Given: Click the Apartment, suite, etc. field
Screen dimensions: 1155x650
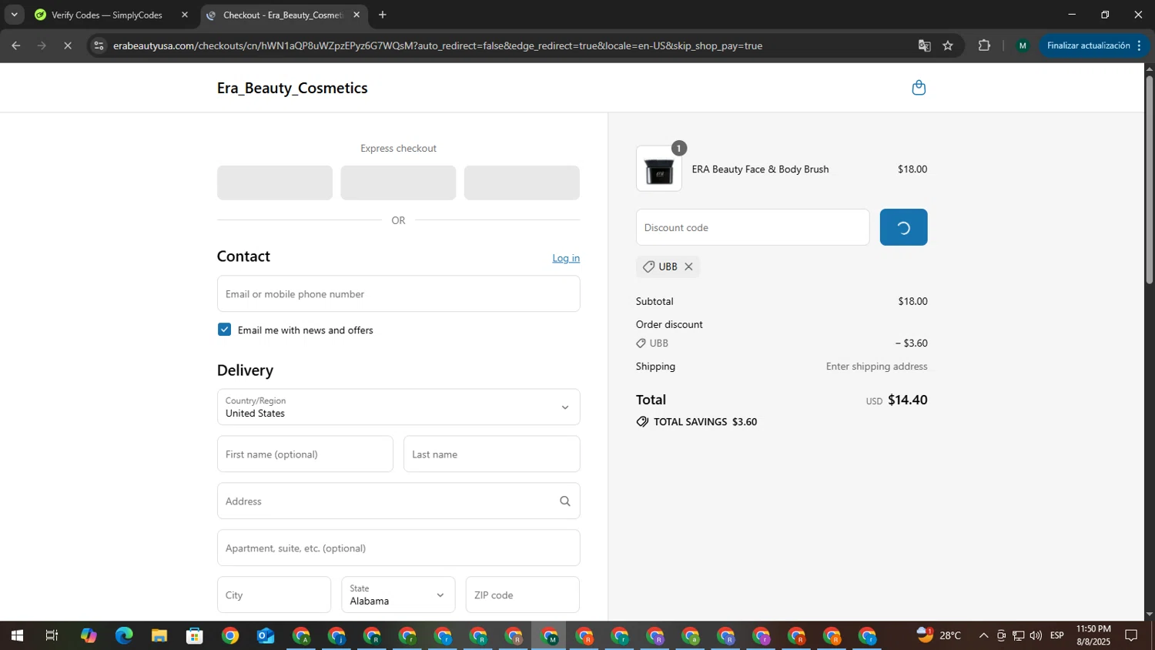Looking at the screenshot, I should coord(398,548).
